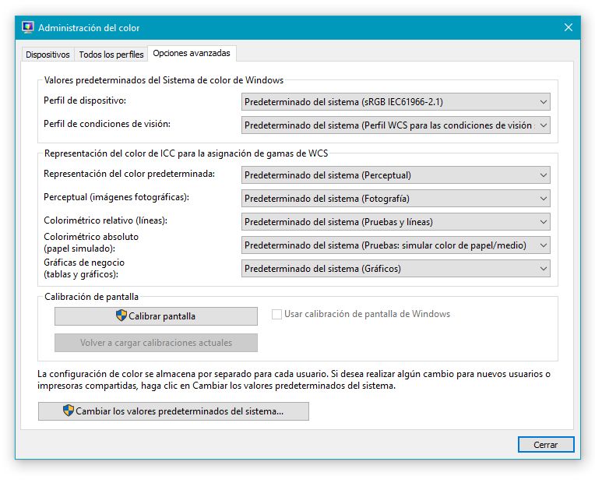595x483 pixels.
Task: Select the Opciones avanzadas tab
Action: 192,53
